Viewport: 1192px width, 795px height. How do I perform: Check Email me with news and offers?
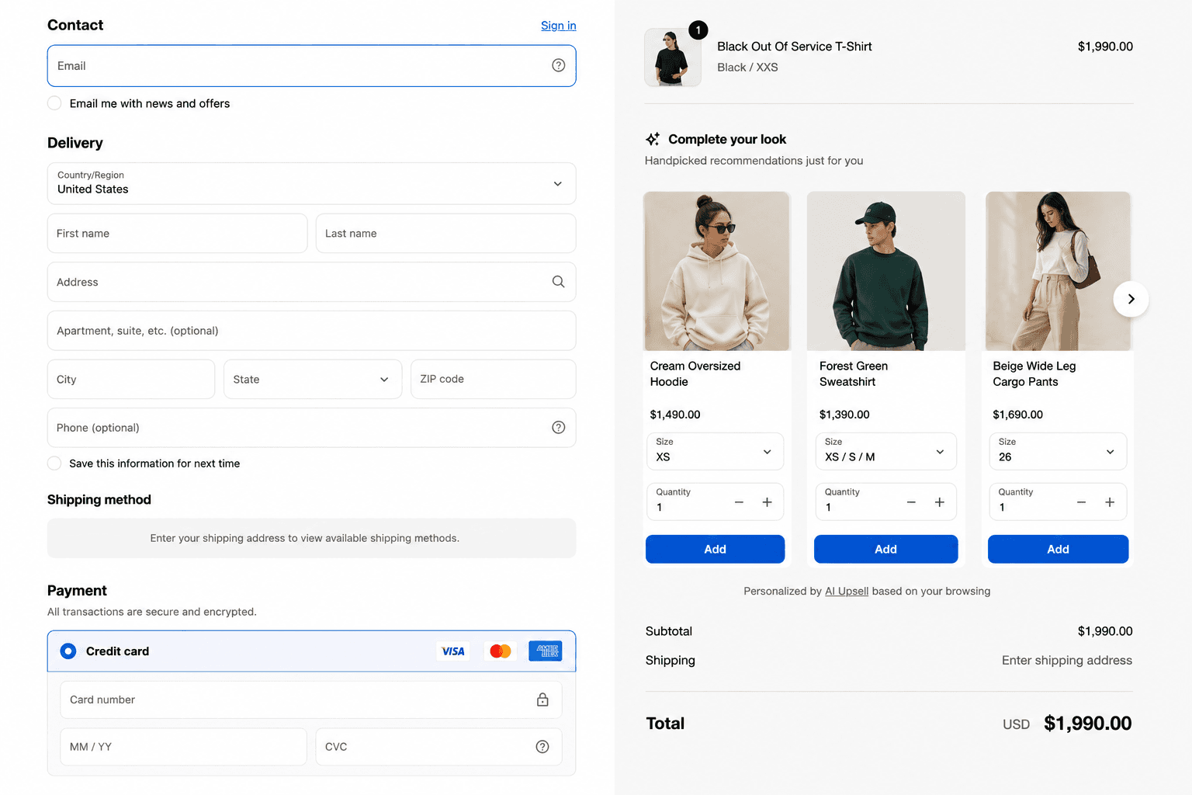click(x=54, y=103)
